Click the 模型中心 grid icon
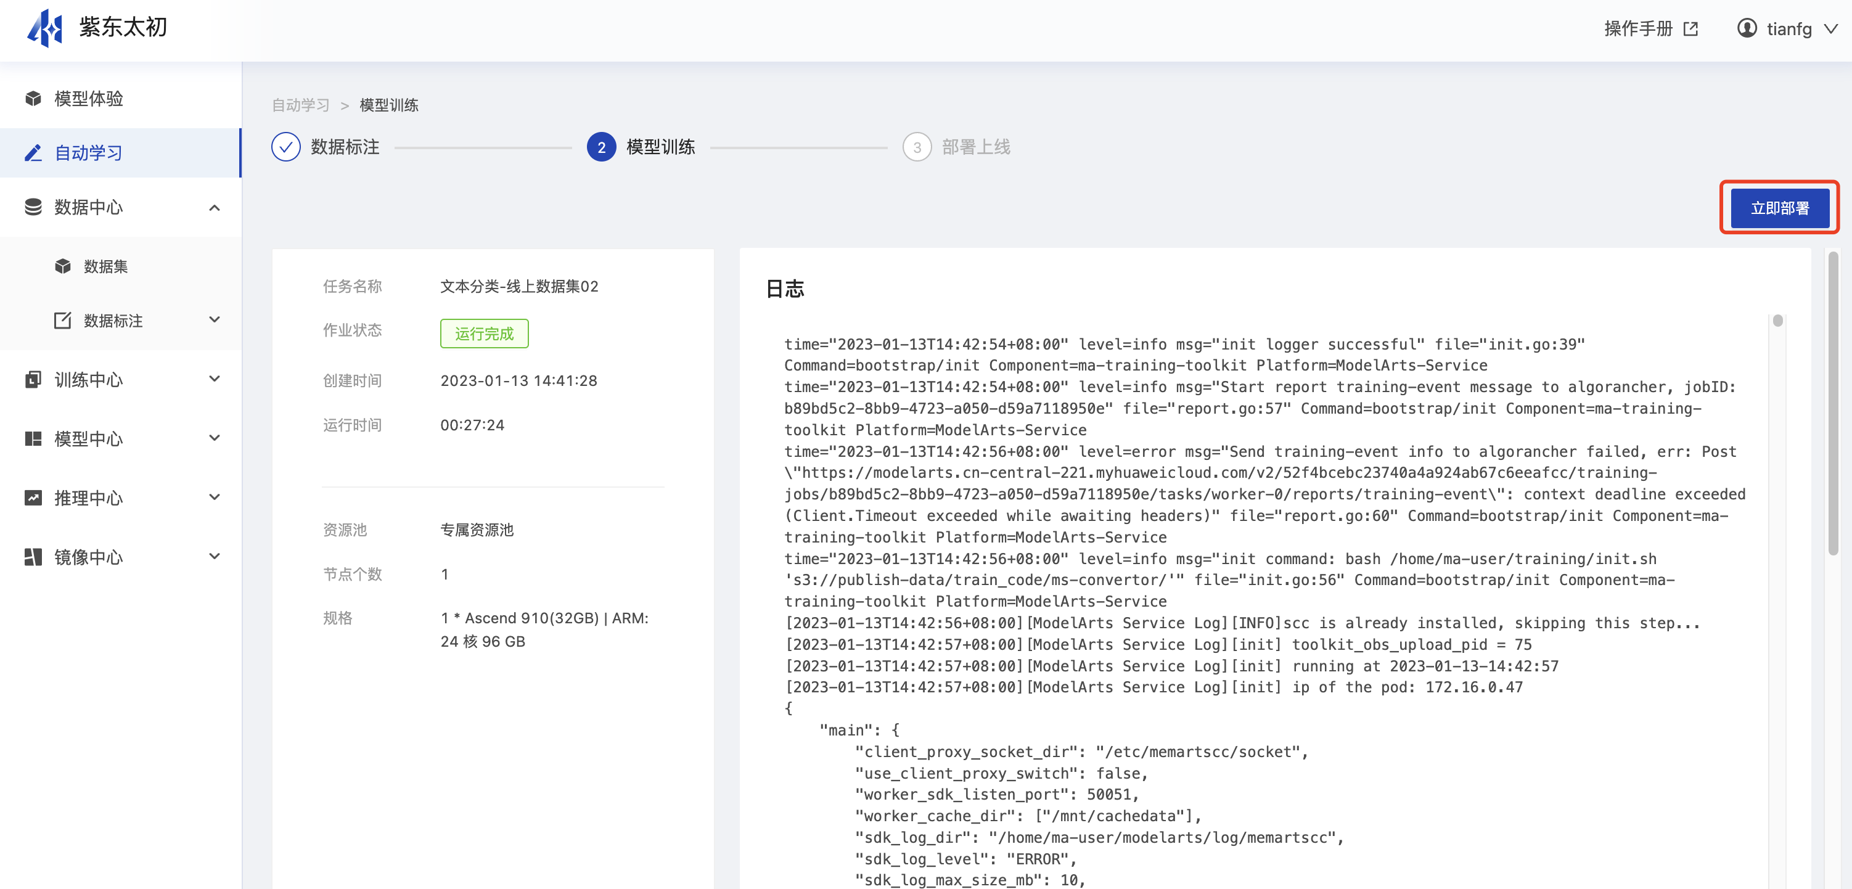The height and width of the screenshot is (889, 1852). [33, 438]
